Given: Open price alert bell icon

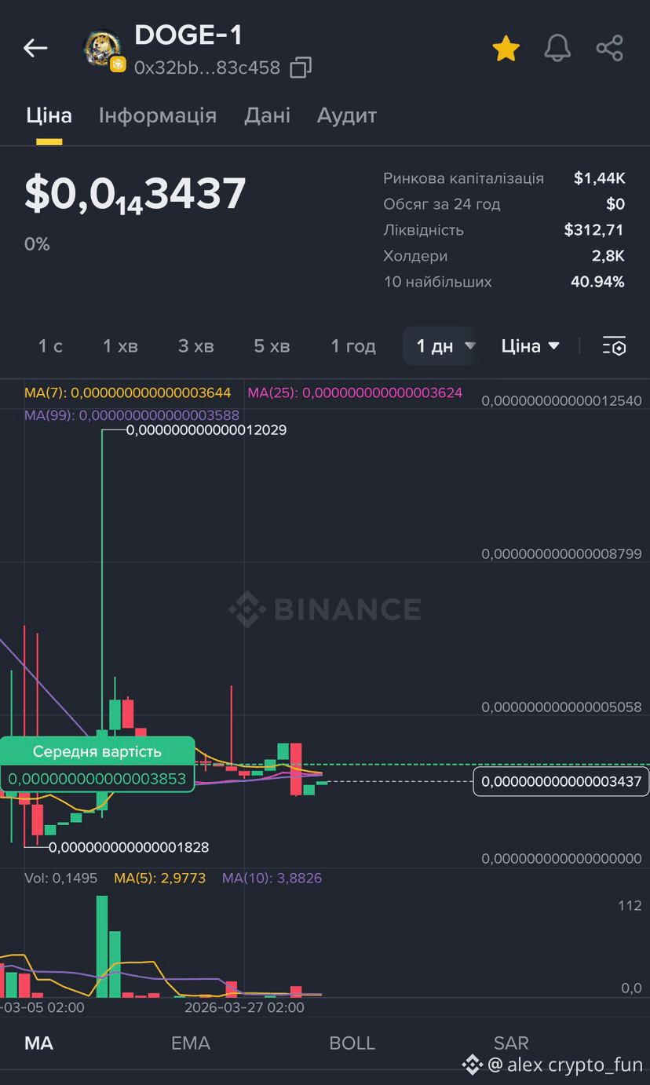Looking at the screenshot, I should click(x=557, y=49).
